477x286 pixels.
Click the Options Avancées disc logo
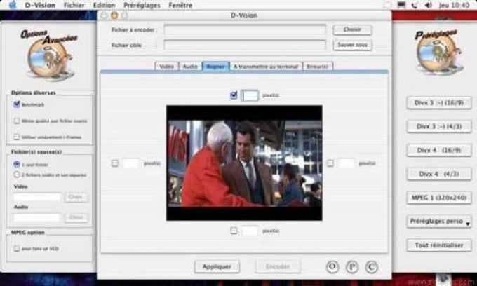tap(51, 56)
